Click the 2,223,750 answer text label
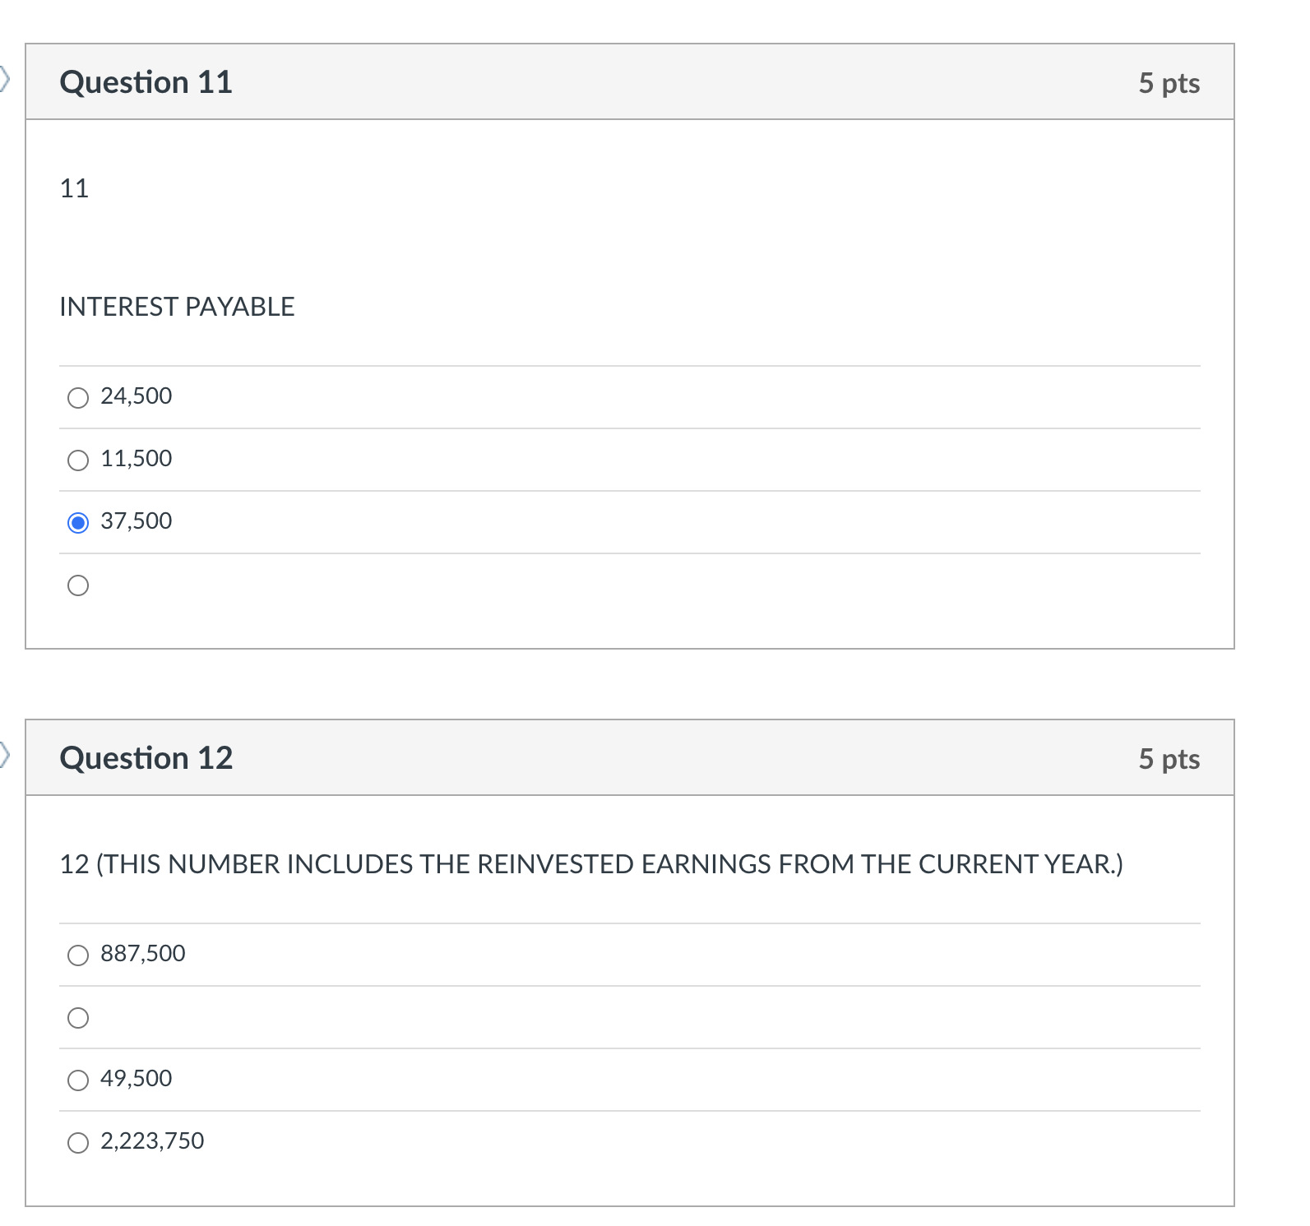Image resolution: width=1310 pixels, height=1226 pixels. coord(152,1141)
